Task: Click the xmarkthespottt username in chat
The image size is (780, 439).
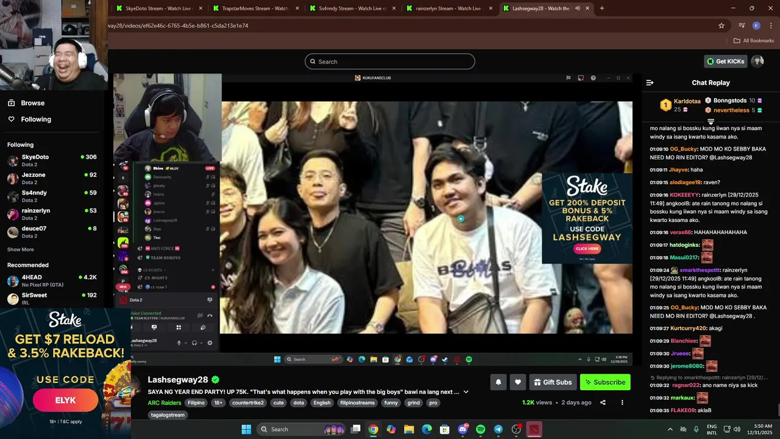Action: click(x=700, y=270)
